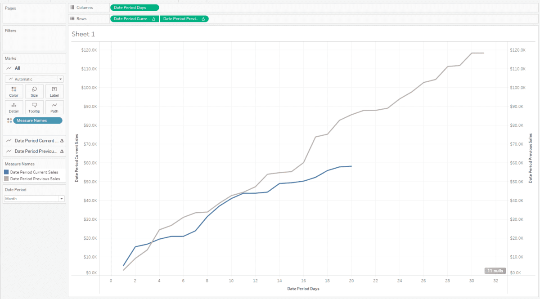Viewport: 540px width, 299px height.
Task: Click the gray Previous Sales legend swatch
Action: (6, 179)
